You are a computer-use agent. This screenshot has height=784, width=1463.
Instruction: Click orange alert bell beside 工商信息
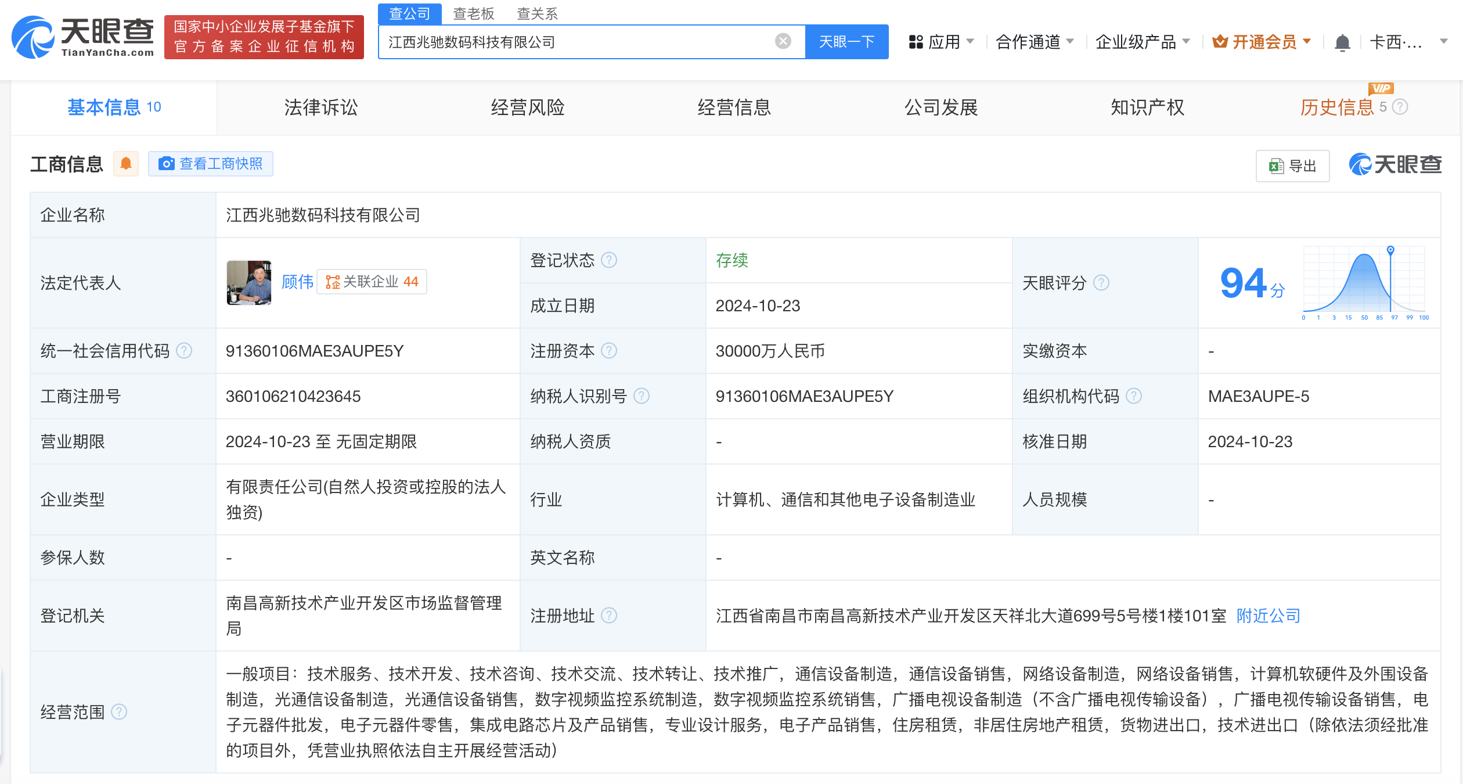pos(125,164)
